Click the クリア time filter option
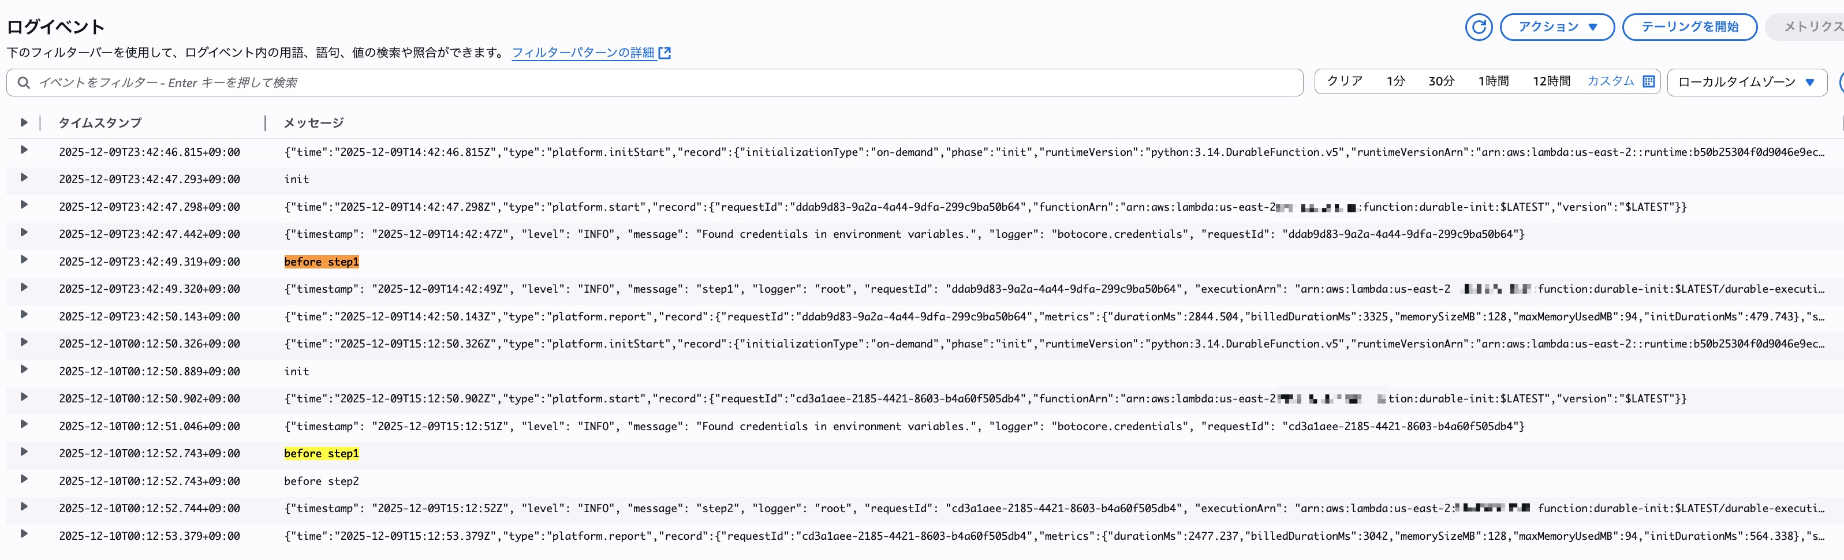The image size is (1844, 560). (1345, 81)
